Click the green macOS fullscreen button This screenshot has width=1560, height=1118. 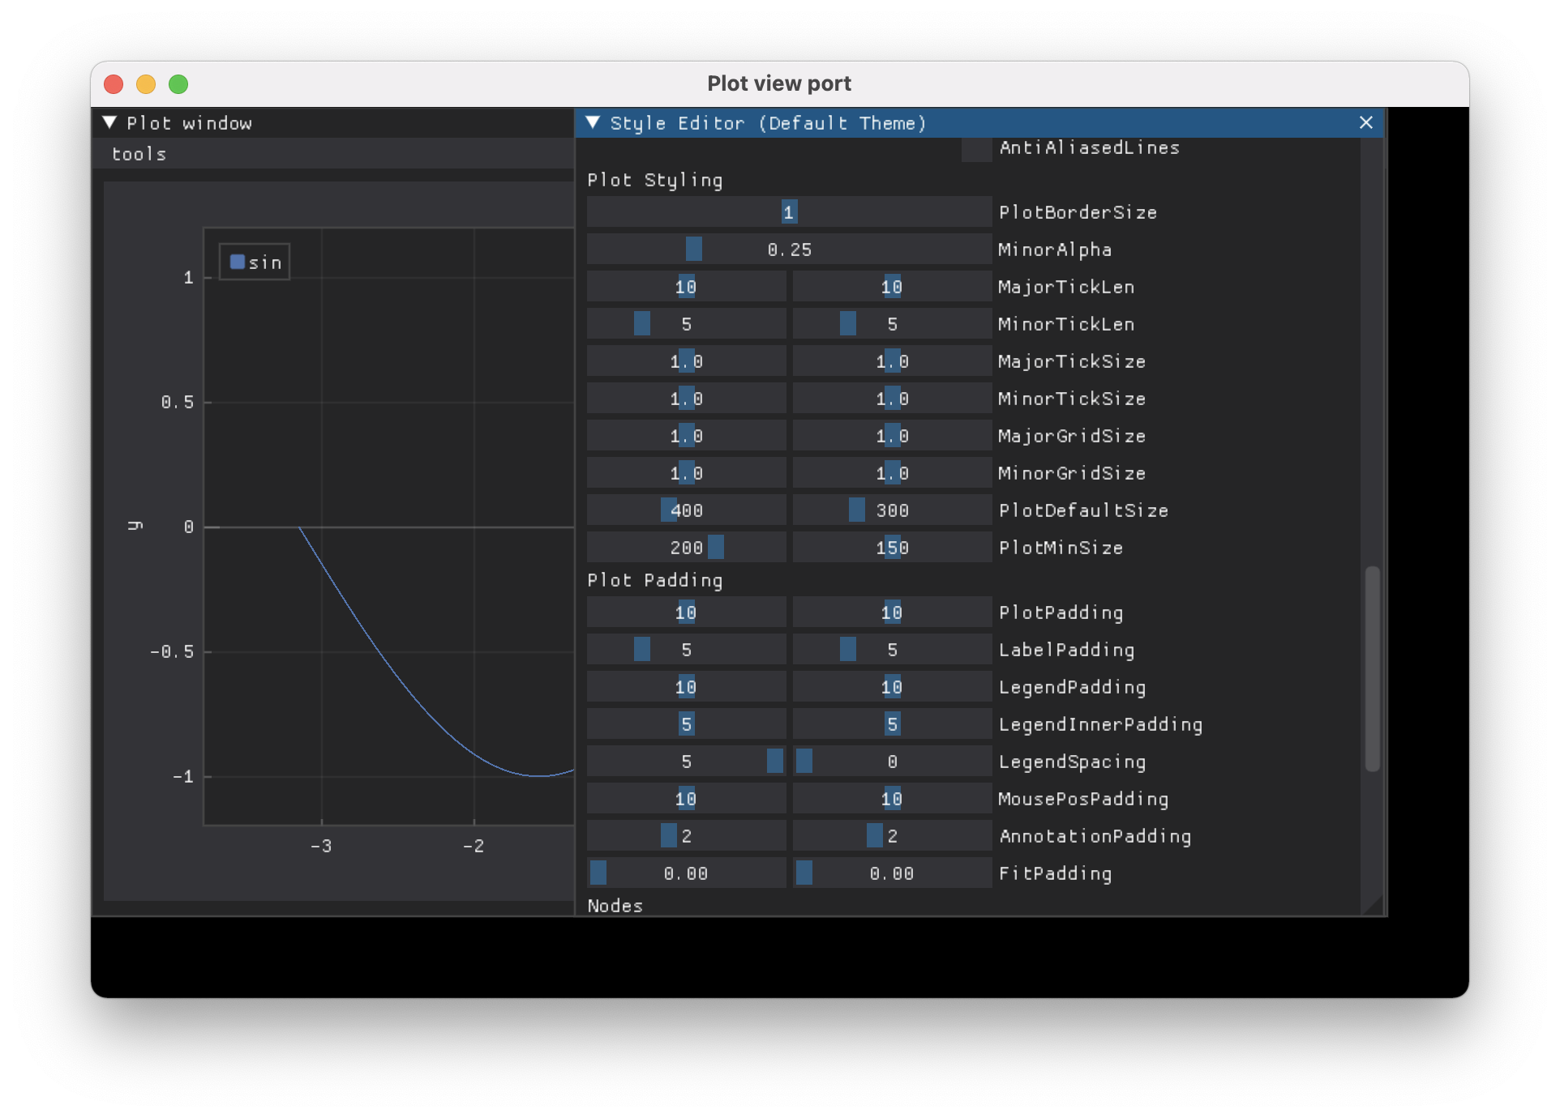click(x=178, y=84)
